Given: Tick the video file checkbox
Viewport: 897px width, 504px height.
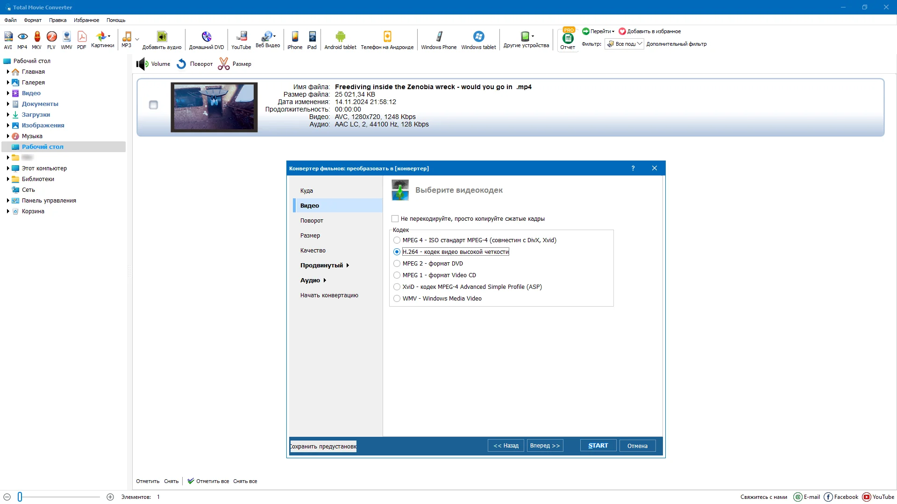Looking at the screenshot, I should [153, 105].
